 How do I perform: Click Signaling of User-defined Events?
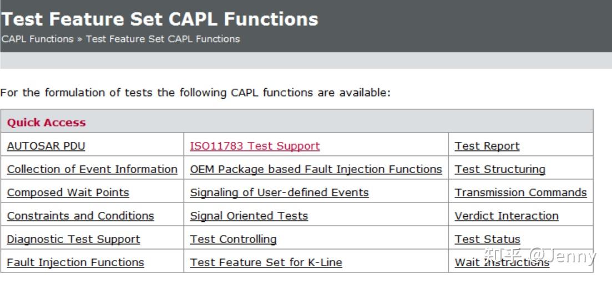tap(279, 192)
